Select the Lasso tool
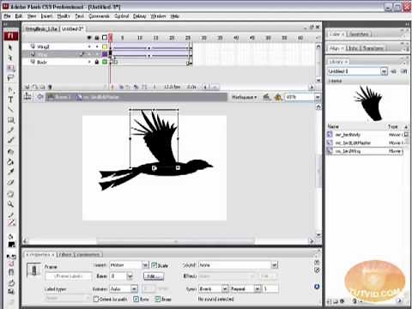 [x=10, y=78]
